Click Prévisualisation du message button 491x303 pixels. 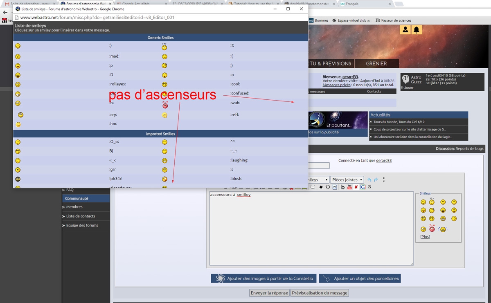pyautogui.click(x=320, y=293)
